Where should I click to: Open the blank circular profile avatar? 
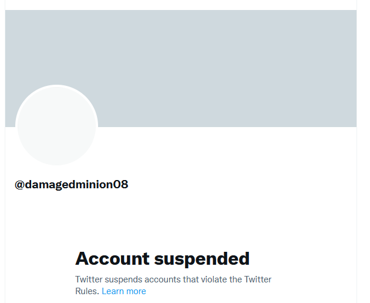56,126
